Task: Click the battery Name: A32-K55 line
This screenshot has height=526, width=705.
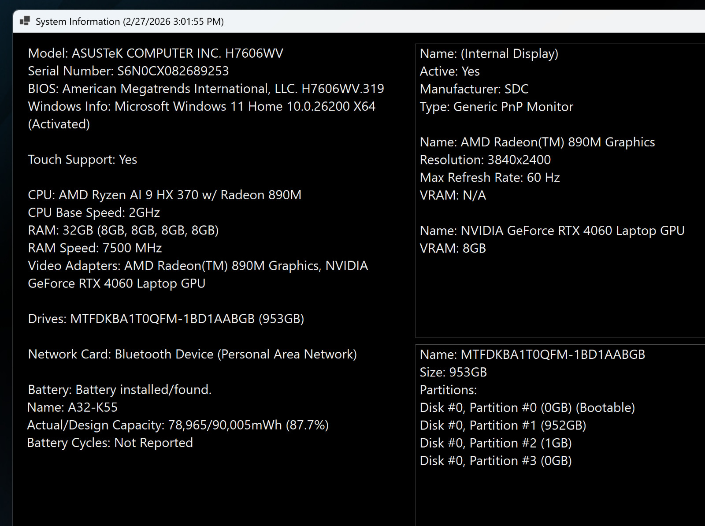Action: [x=73, y=407]
